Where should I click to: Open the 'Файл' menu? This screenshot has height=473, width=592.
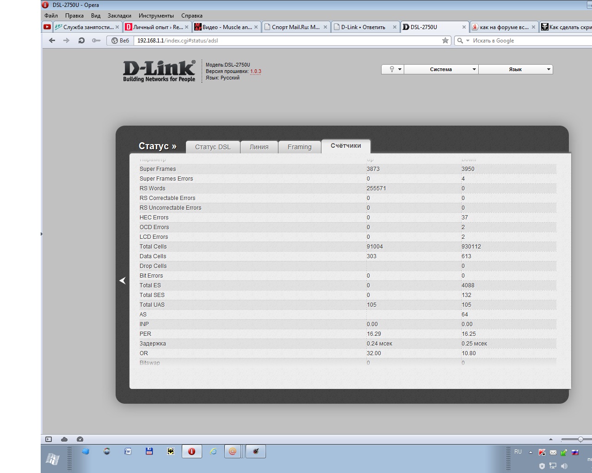(51, 16)
